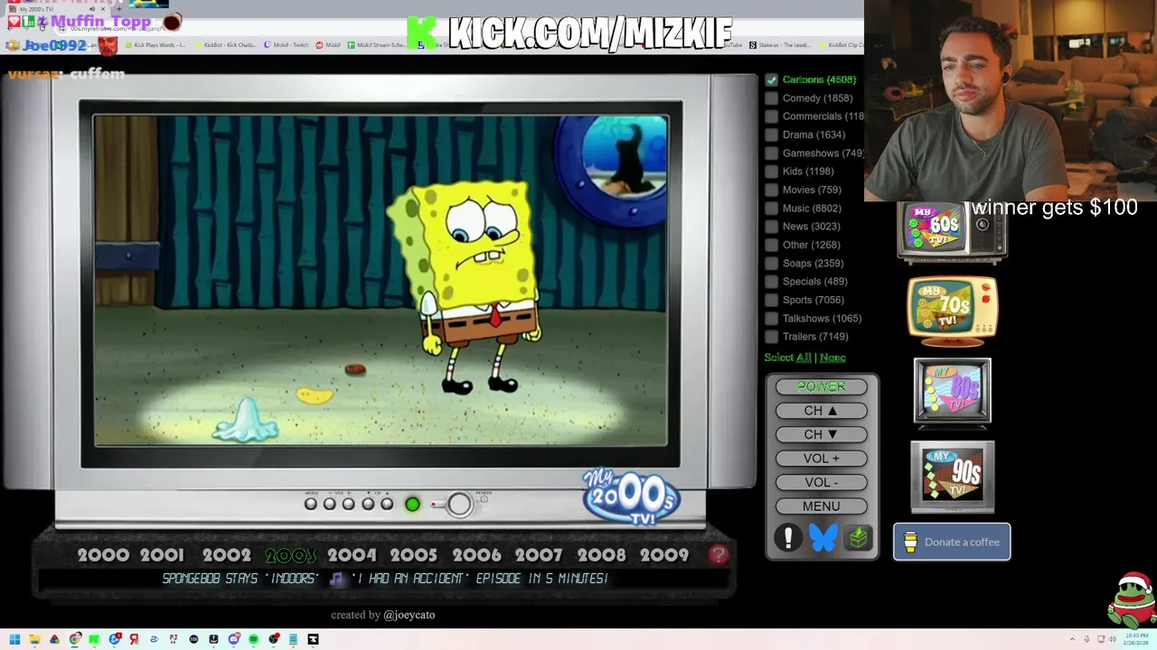1157x650 pixels.
Task: Lower volume with remote VOL - button
Action: point(821,482)
